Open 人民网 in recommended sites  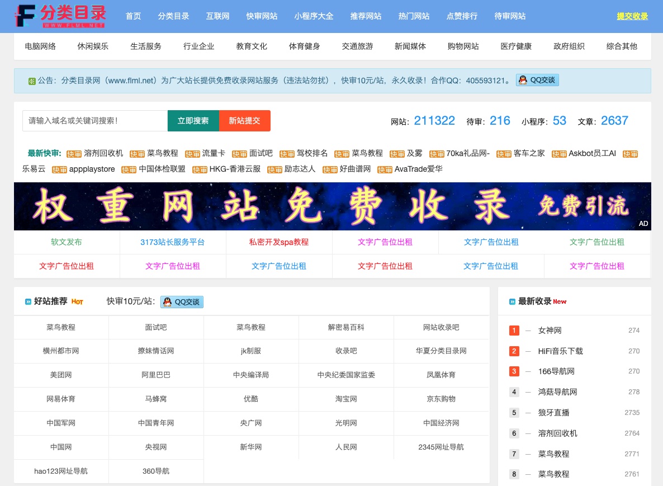click(x=346, y=447)
